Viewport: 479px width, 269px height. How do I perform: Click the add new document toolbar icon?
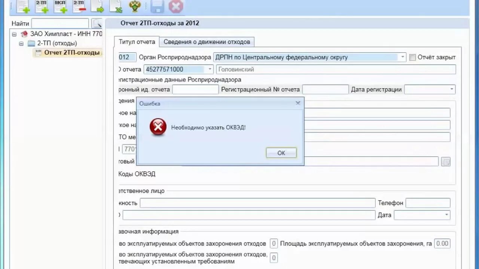coord(23,6)
